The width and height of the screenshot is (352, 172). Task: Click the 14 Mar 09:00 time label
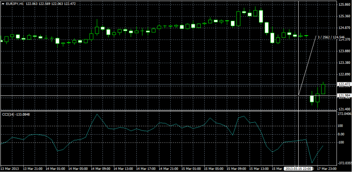click(x=100, y=168)
